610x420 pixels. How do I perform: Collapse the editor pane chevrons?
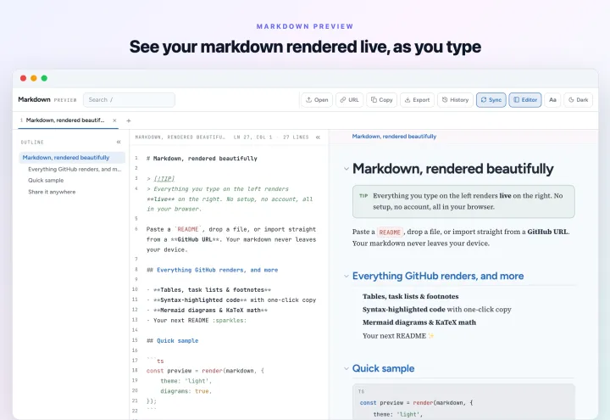pyautogui.click(x=318, y=137)
